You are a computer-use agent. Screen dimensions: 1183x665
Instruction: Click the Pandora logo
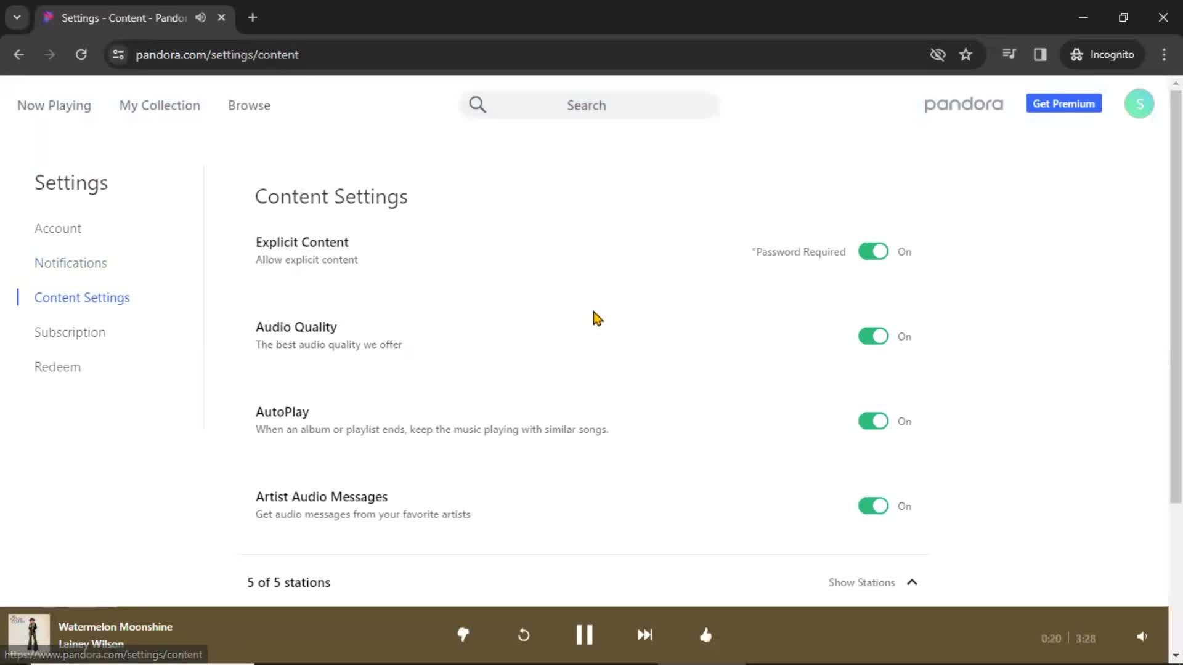point(964,104)
